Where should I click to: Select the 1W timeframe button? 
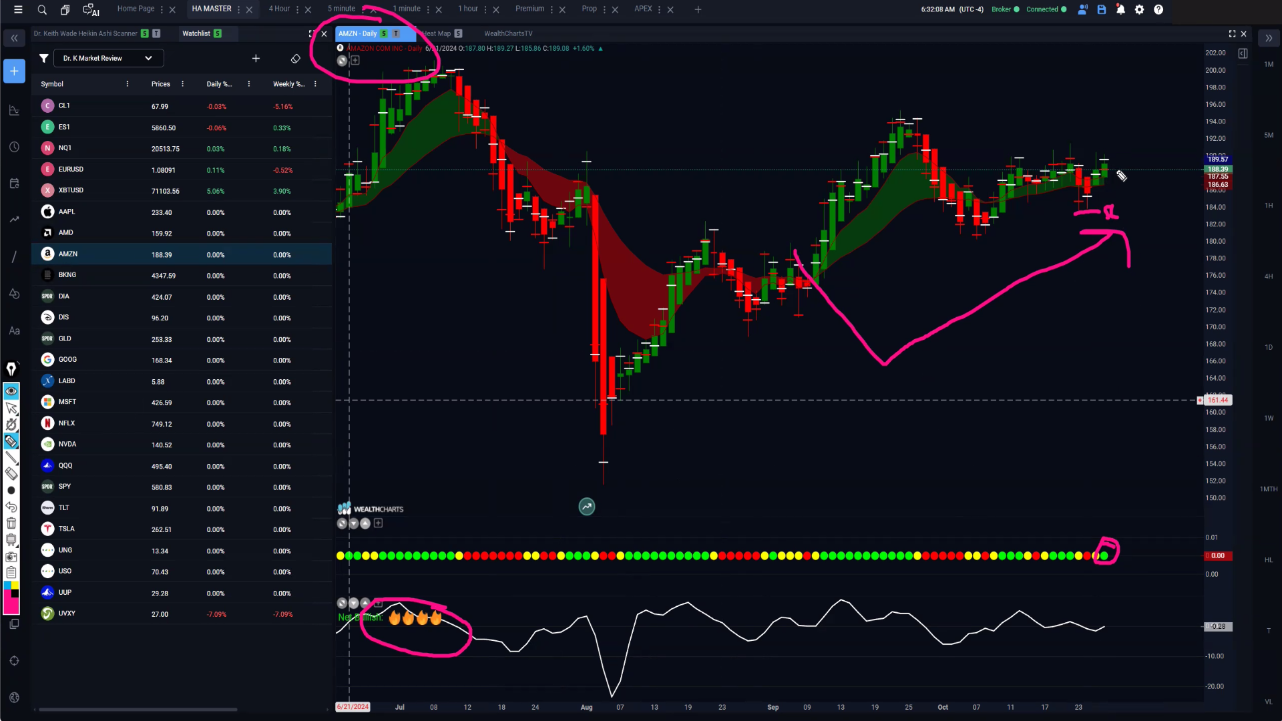1268,418
